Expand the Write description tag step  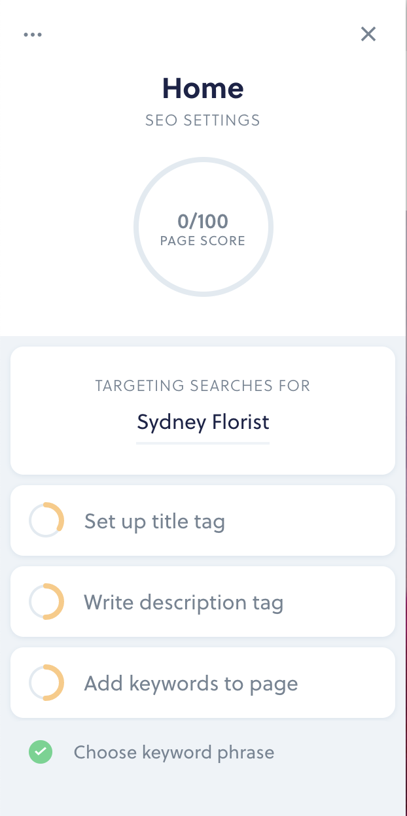pyautogui.click(x=203, y=602)
